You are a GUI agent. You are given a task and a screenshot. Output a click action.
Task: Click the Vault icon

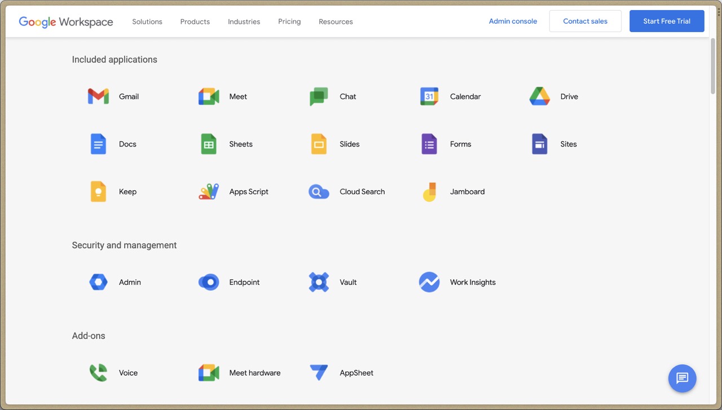[x=319, y=282]
